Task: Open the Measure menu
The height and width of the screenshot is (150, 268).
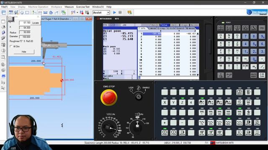Action: tap(69, 7)
